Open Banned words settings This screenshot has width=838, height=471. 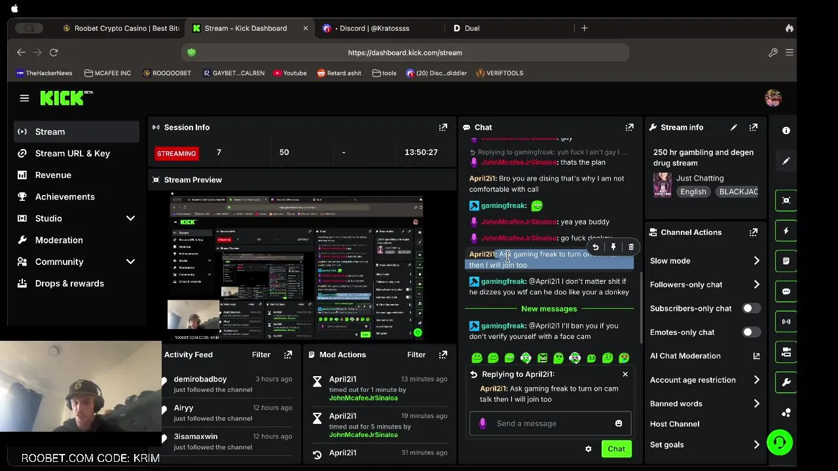(704, 404)
